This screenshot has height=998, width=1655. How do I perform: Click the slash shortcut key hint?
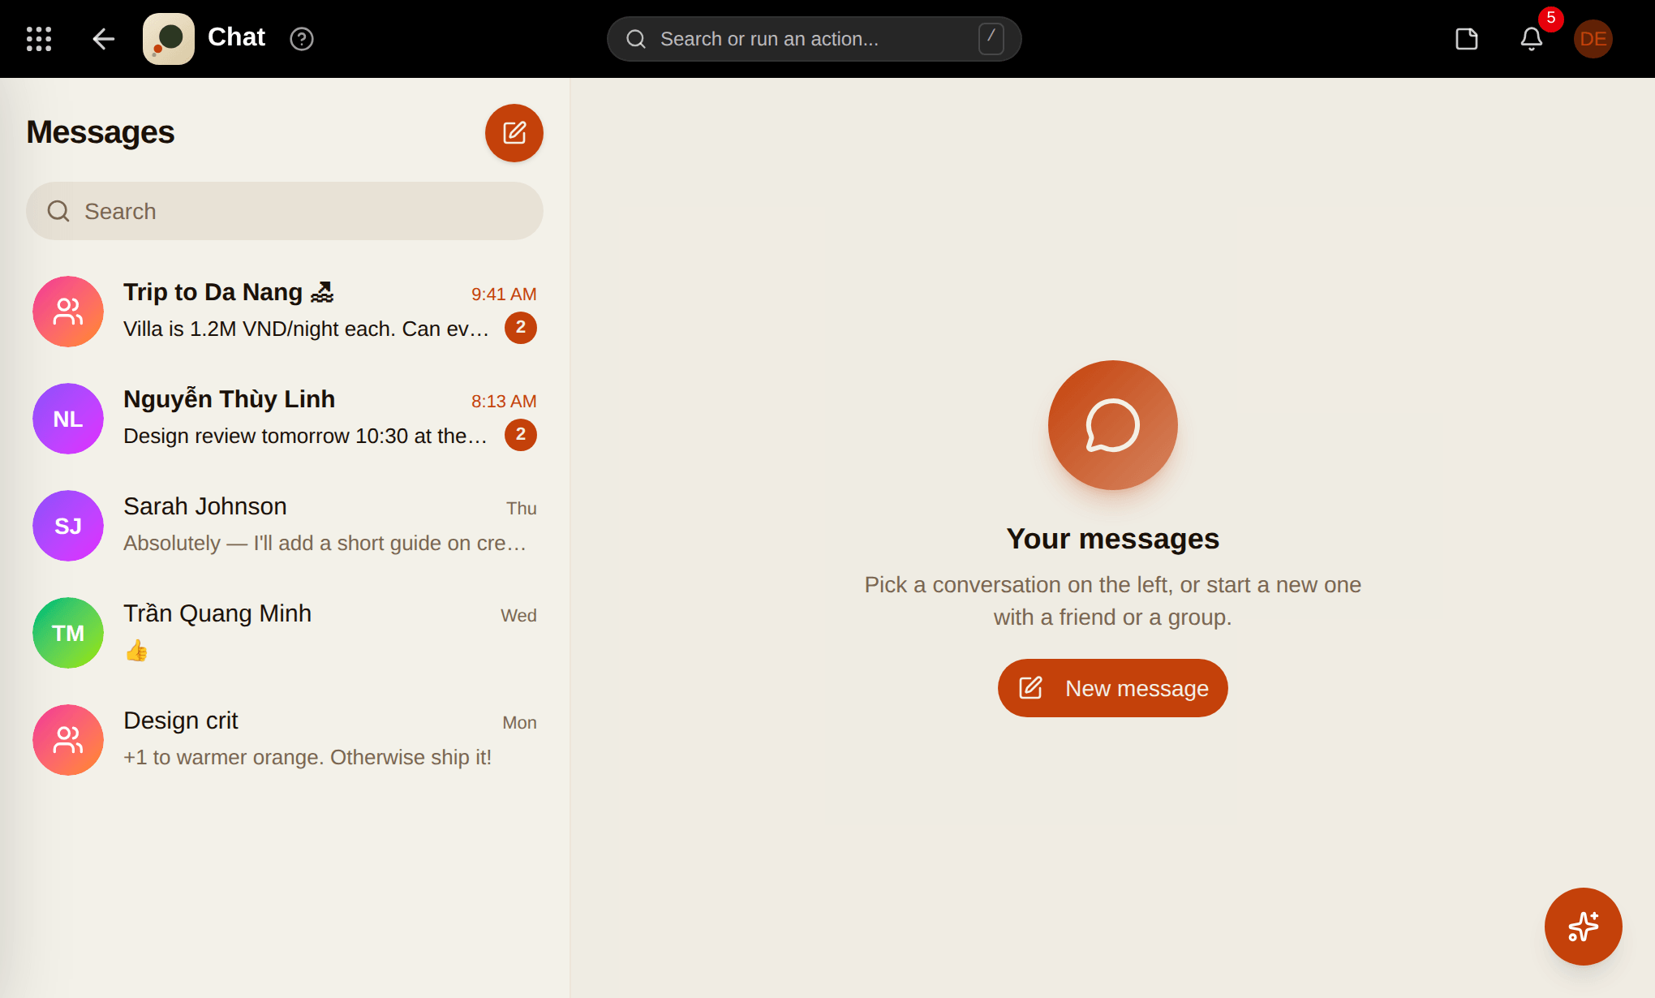point(991,39)
